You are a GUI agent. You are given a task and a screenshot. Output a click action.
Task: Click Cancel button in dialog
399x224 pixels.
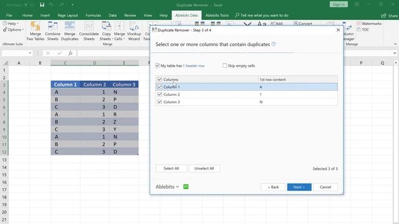(x=325, y=187)
